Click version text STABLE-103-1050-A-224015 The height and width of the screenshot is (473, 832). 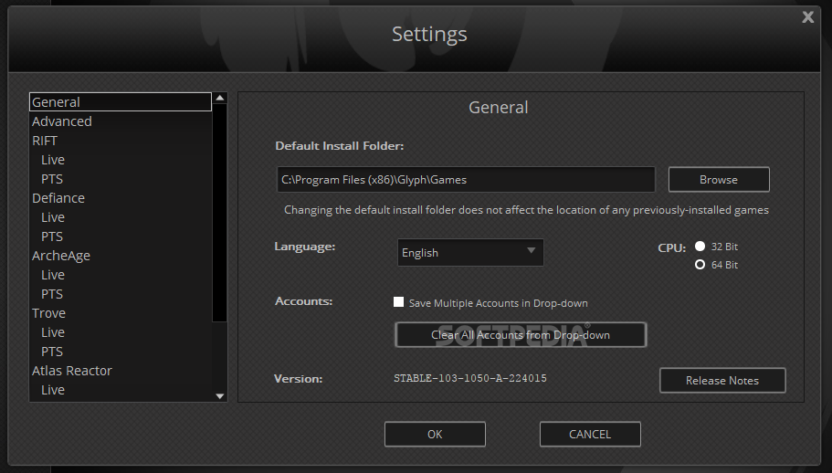[x=470, y=378]
